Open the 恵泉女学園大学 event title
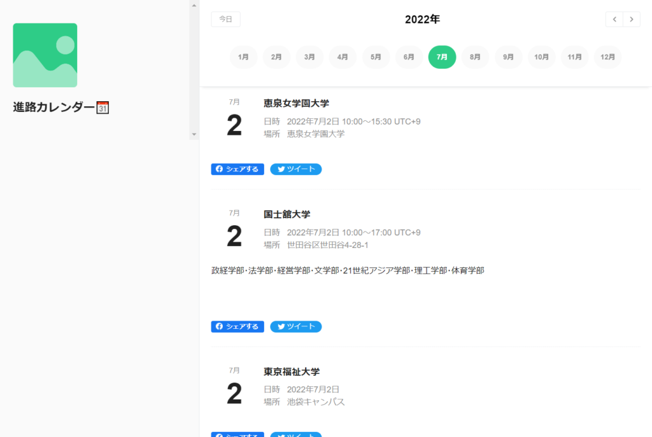 (x=296, y=103)
